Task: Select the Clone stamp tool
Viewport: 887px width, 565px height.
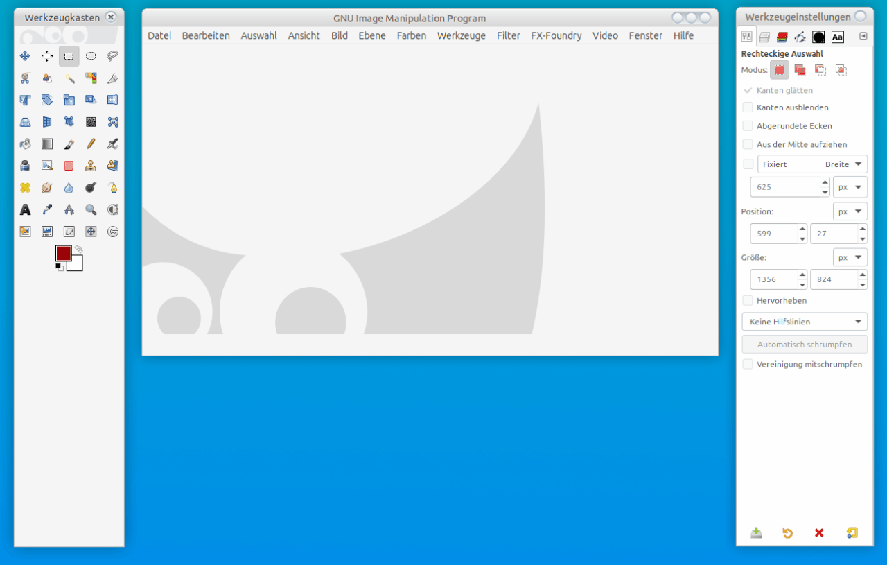Action: click(91, 166)
